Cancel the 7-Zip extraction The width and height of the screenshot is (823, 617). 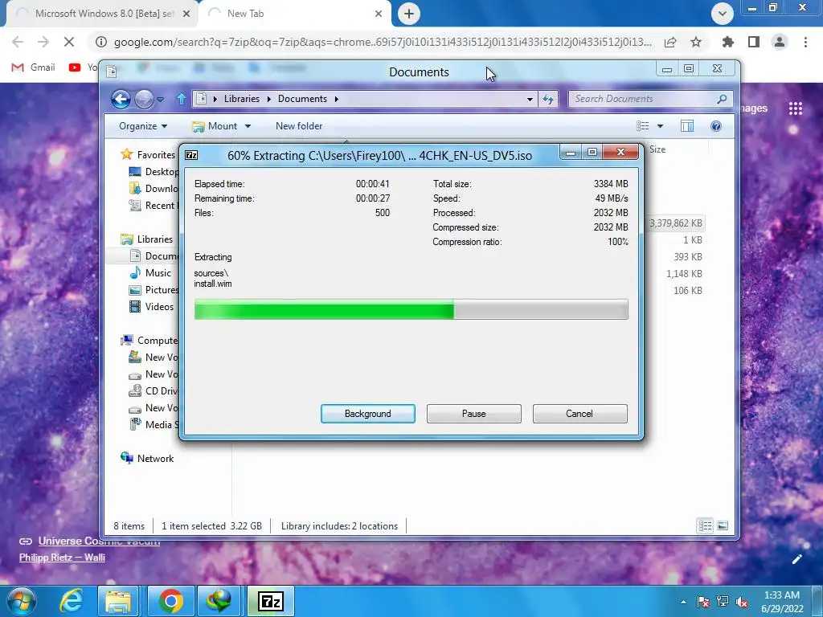pyautogui.click(x=579, y=414)
